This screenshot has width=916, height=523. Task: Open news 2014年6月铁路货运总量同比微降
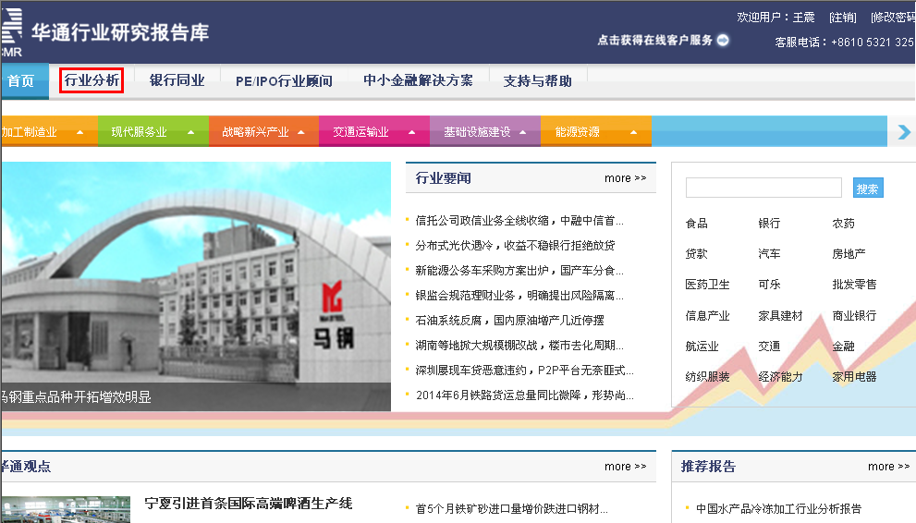coord(524,395)
